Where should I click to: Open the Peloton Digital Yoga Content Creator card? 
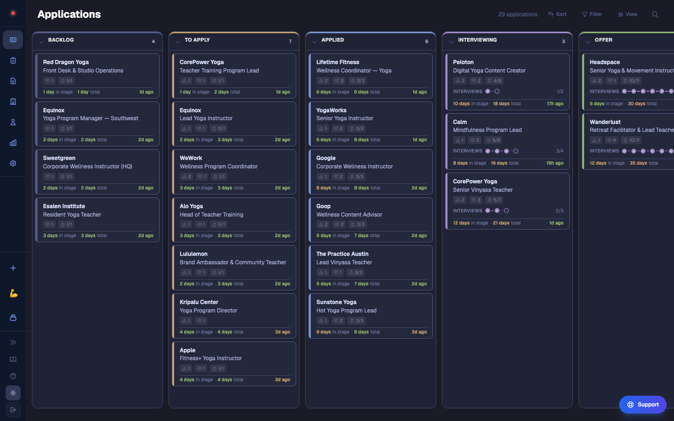[x=507, y=82]
